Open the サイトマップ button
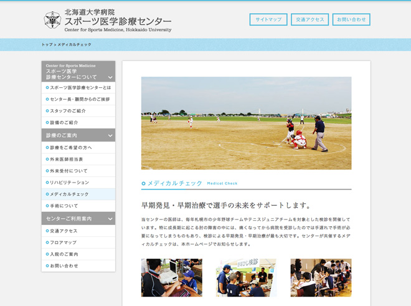 [x=268, y=19]
